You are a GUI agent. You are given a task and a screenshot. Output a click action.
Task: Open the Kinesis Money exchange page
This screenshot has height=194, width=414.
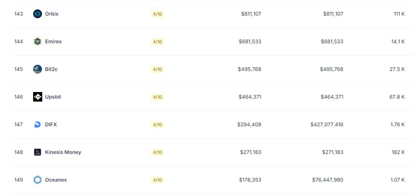pyautogui.click(x=63, y=152)
